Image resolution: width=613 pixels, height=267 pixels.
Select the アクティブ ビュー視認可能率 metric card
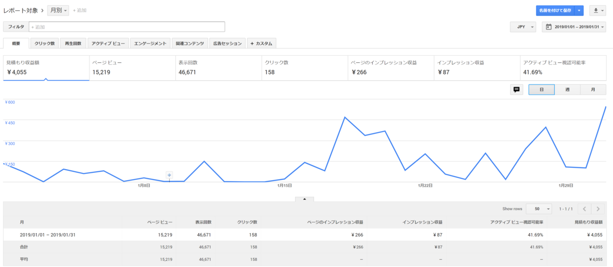click(x=563, y=68)
